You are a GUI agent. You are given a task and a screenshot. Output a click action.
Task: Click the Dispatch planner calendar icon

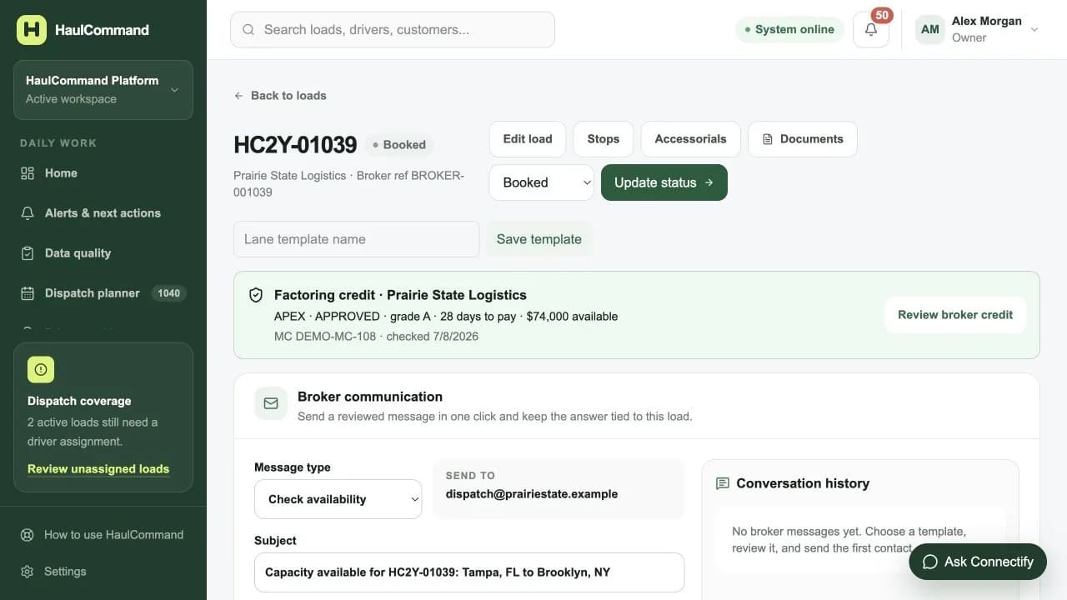(x=28, y=293)
